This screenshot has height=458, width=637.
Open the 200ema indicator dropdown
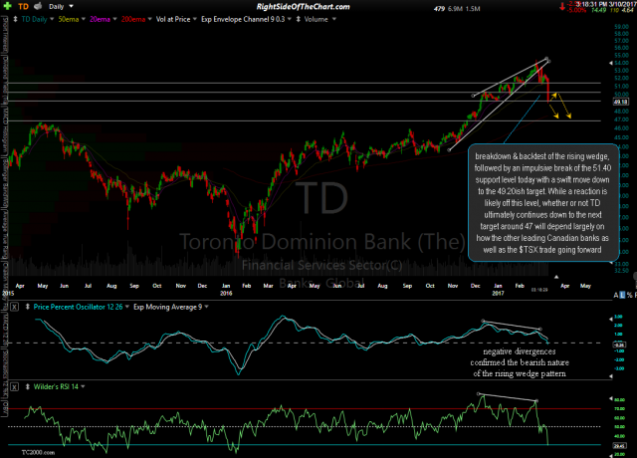[136, 19]
